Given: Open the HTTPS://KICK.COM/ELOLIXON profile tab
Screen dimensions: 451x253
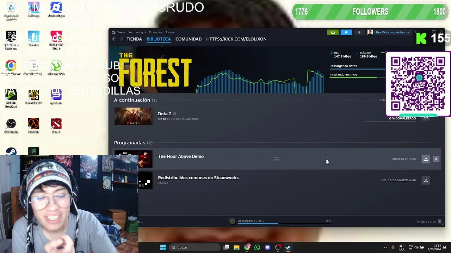Looking at the screenshot, I should click(236, 39).
